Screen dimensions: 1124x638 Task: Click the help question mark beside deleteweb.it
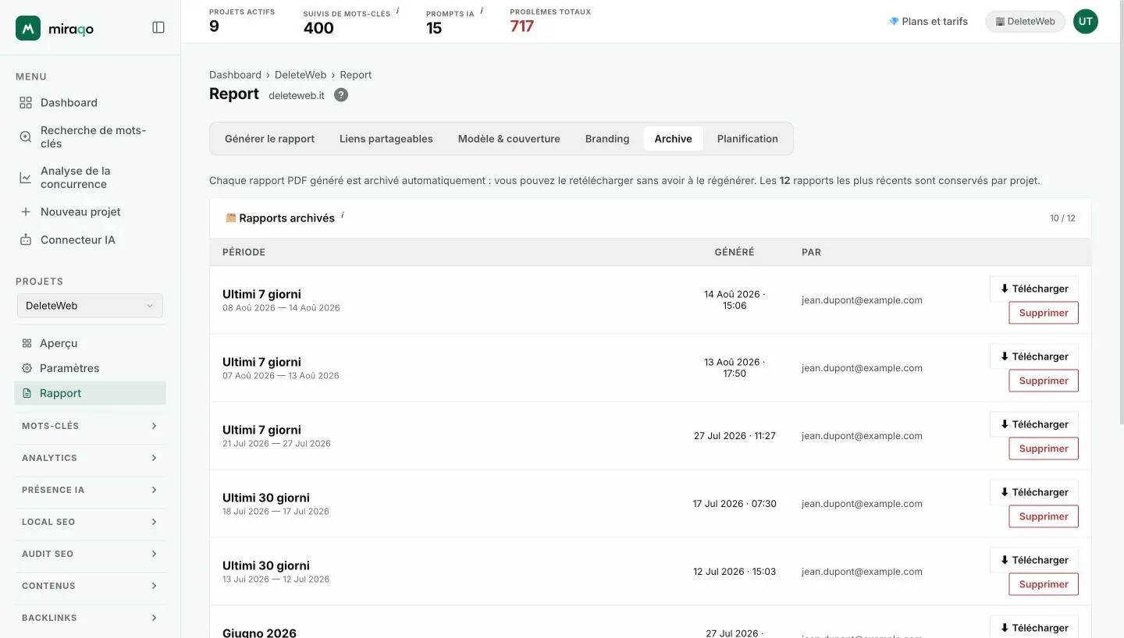click(341, 95)
